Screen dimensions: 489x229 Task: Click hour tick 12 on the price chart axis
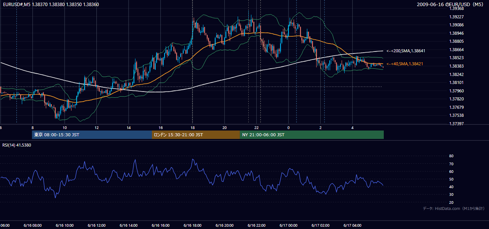pyautogui.click(x=97, y=128)
